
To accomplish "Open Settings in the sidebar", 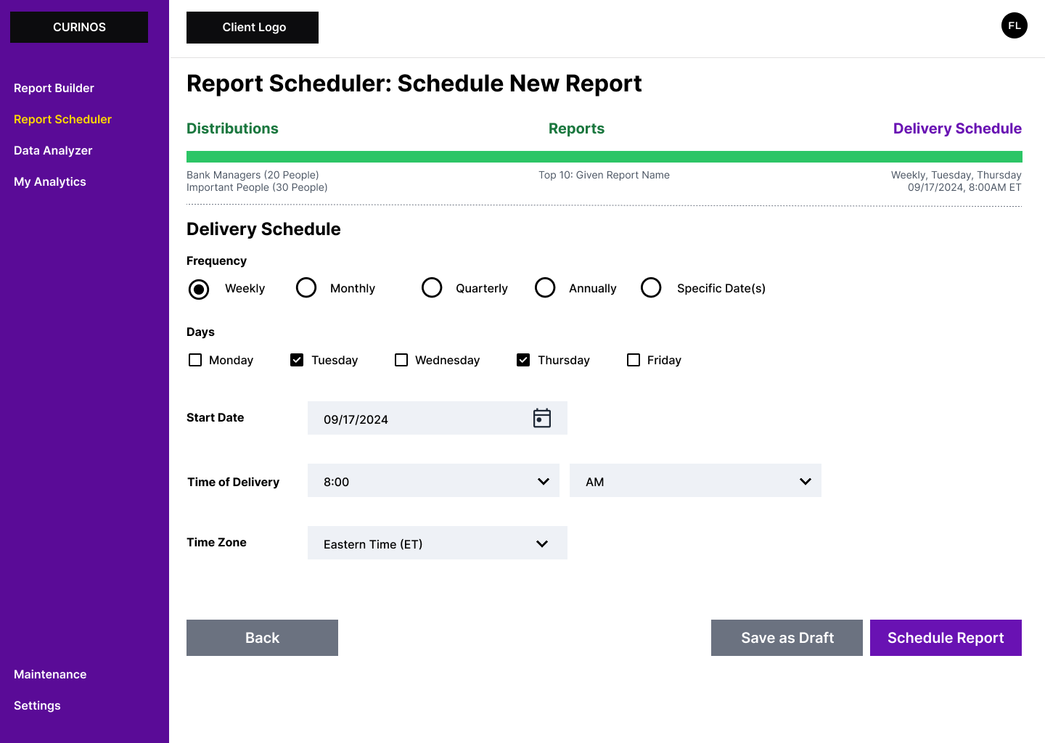I will [x=37, y=705].
